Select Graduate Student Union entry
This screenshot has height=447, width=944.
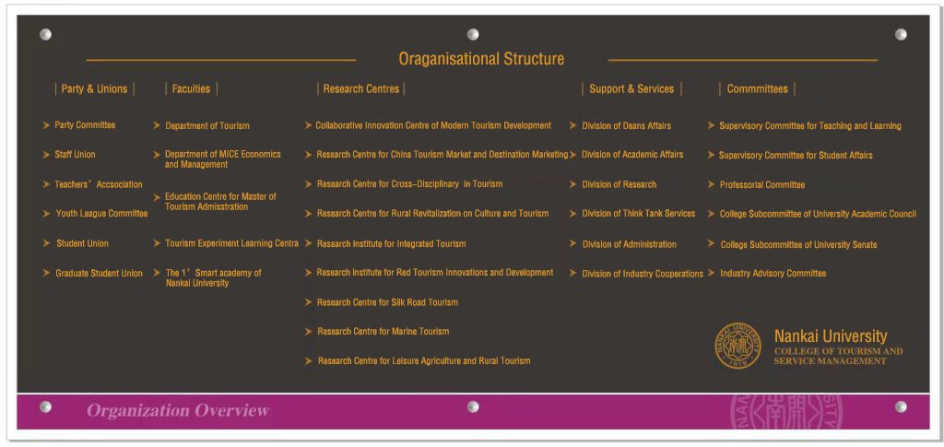coord(100,273)
